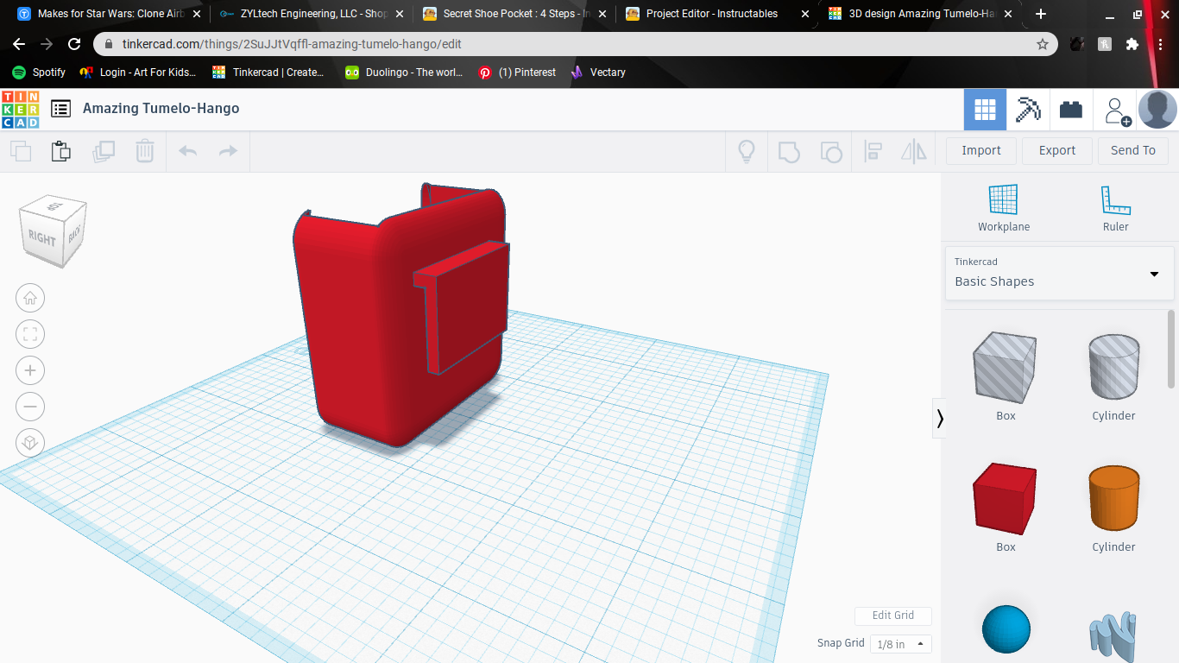
Task: Switch to Bricks mode
Action: click(x=1071, y=110)
